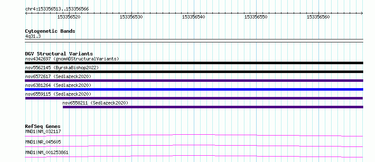Click the ruler position 153356540

[194, 17]
